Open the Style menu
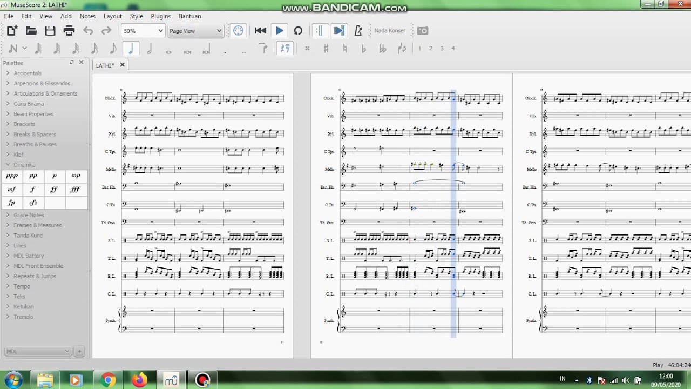The image size is (691, 389). pyautogui.click(x=136, y=16)
